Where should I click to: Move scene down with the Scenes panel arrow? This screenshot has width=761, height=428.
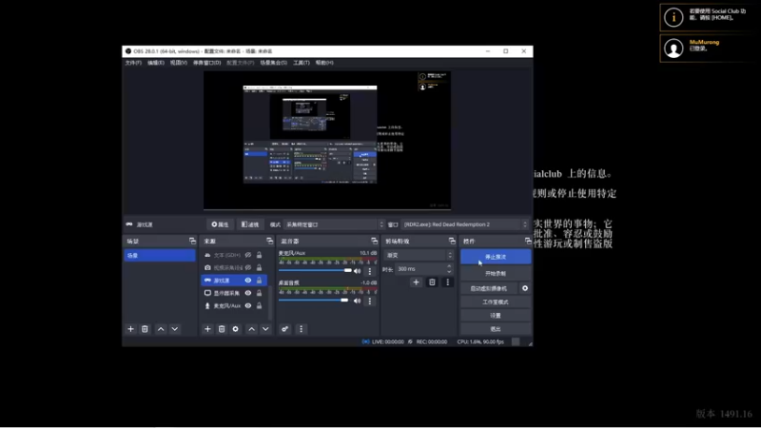[175, 329]
